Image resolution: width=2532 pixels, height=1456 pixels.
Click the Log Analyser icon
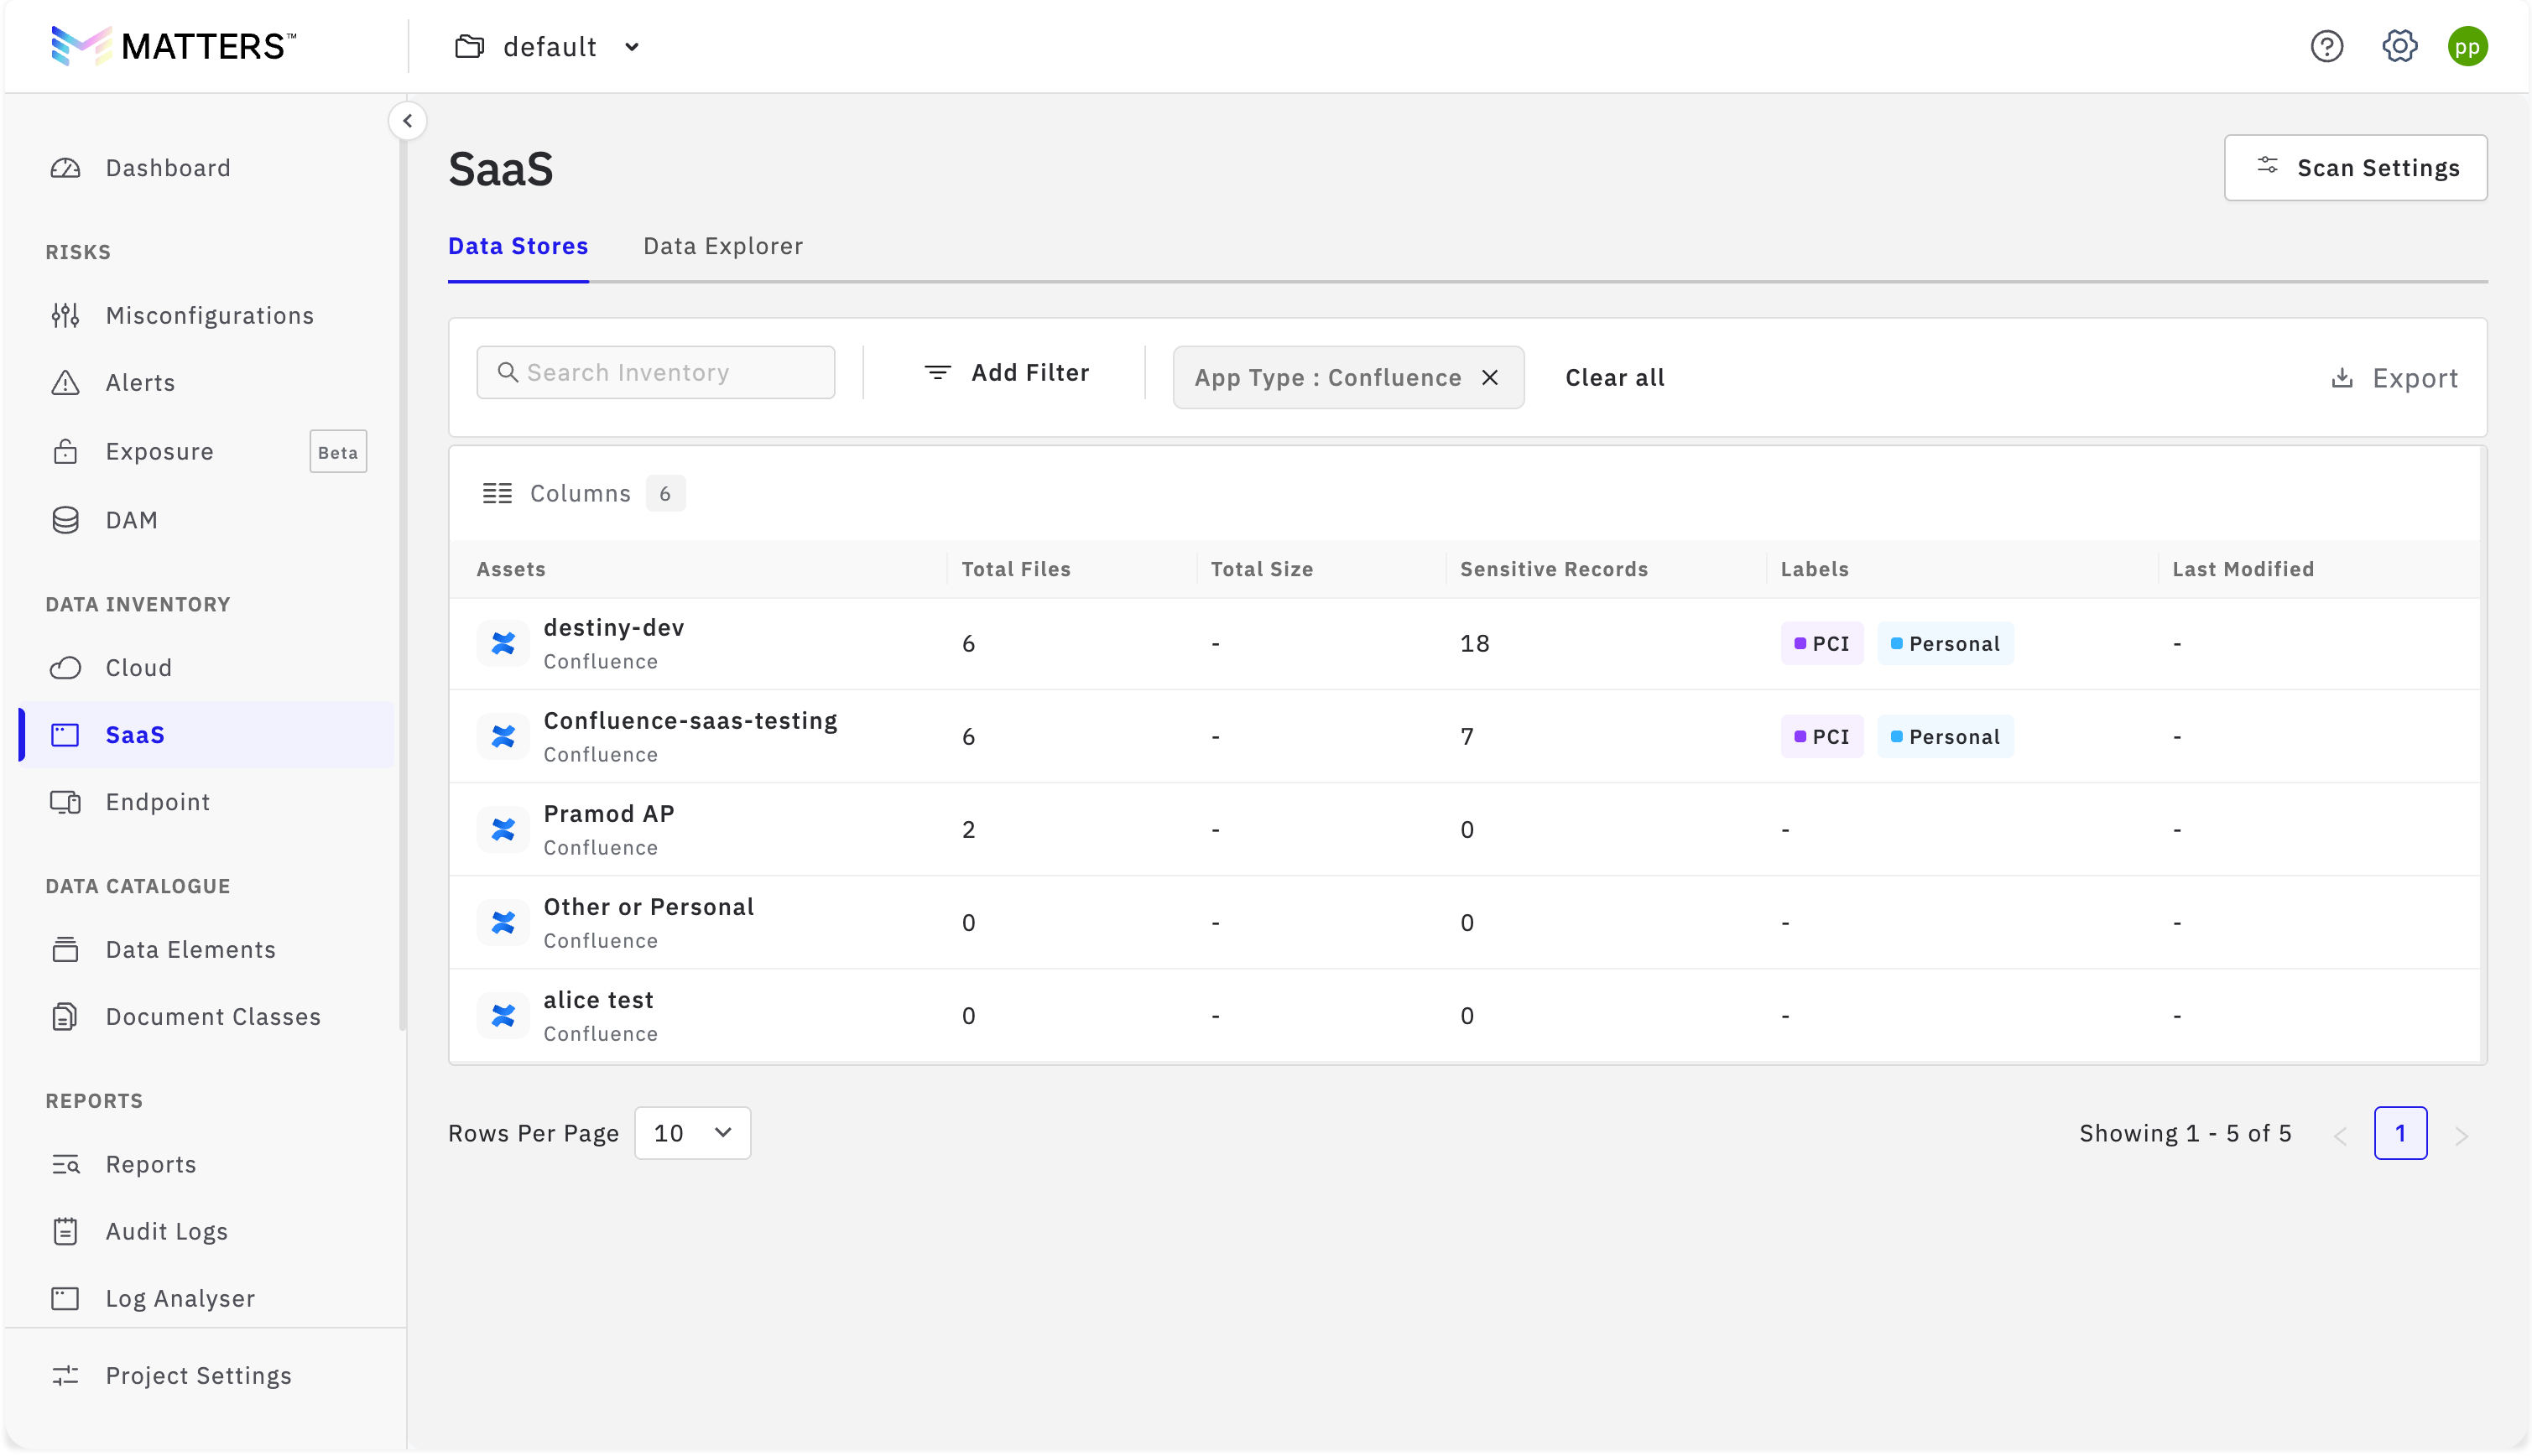point(65,1299)
